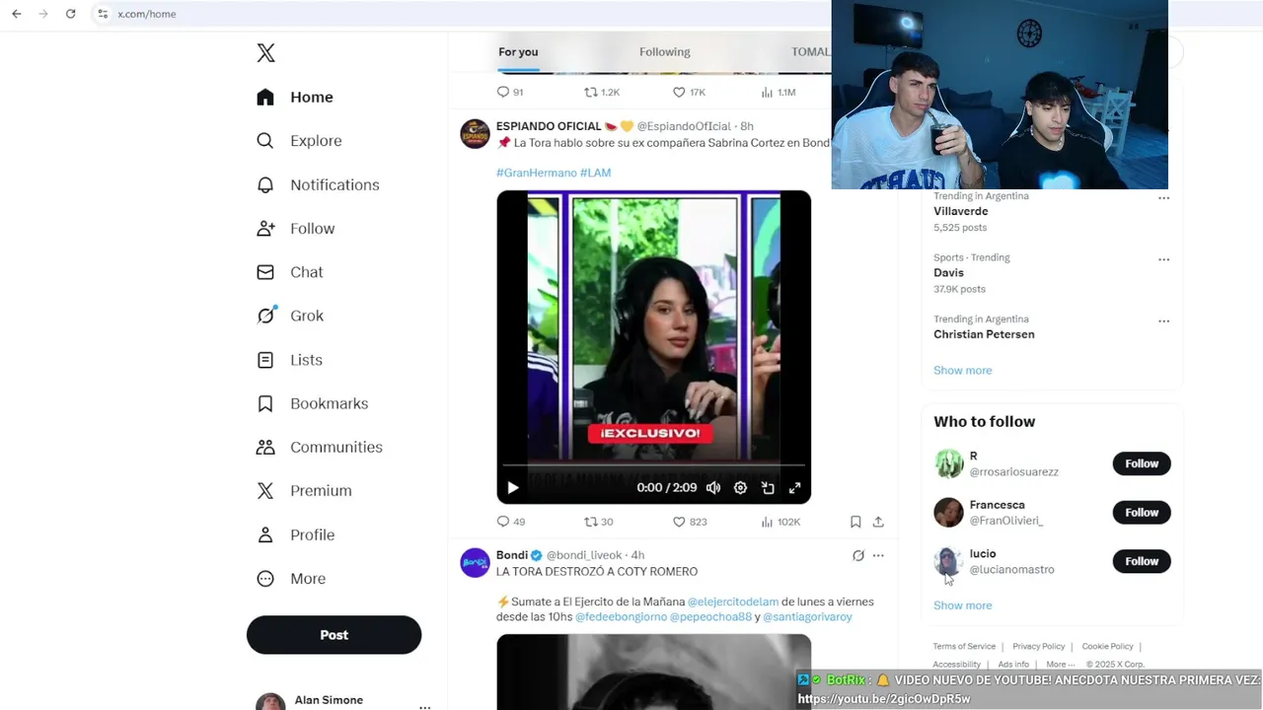Open Villaverde trending topic
Screen dimensions: 1263x710
(x=960, y=211)
